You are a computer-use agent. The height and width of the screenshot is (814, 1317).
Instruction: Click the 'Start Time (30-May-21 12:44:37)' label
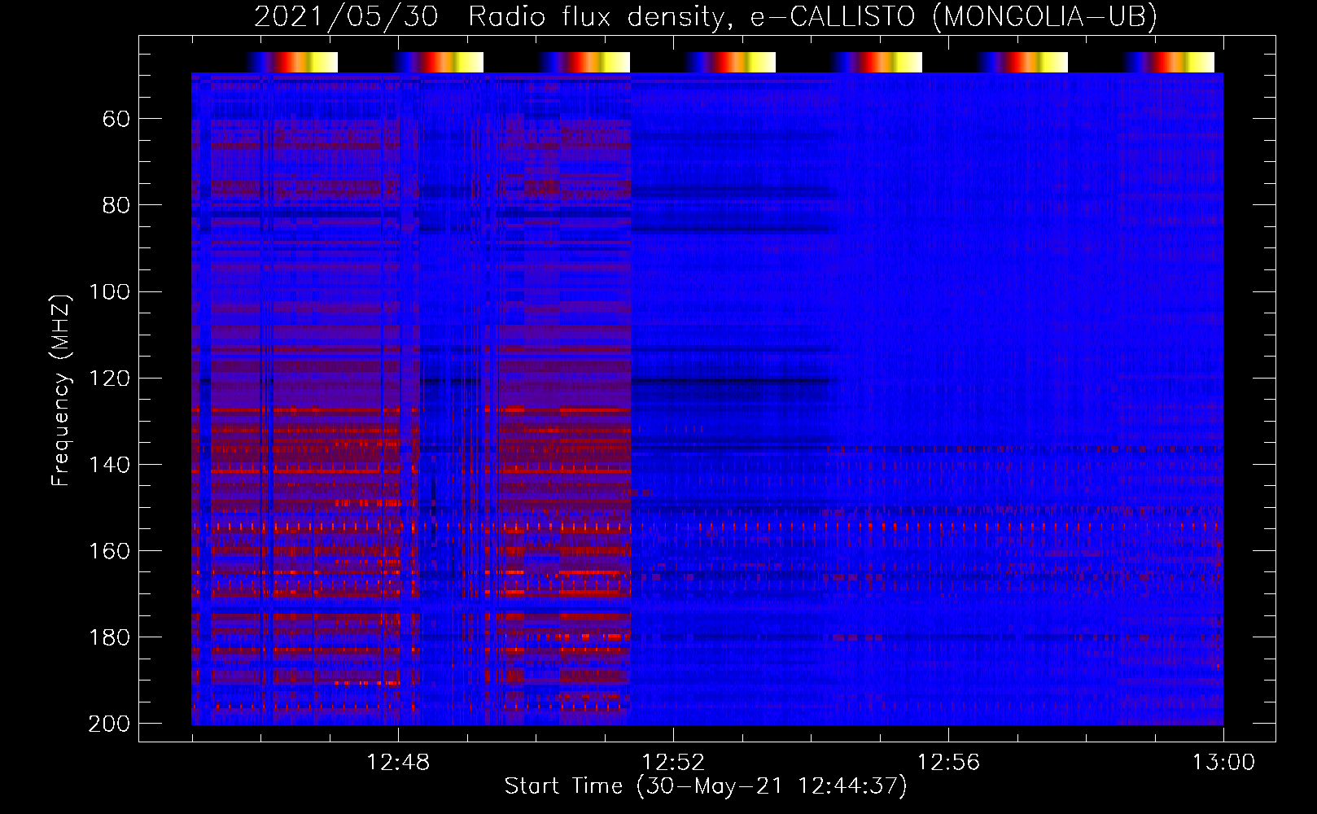coord(706,786)
